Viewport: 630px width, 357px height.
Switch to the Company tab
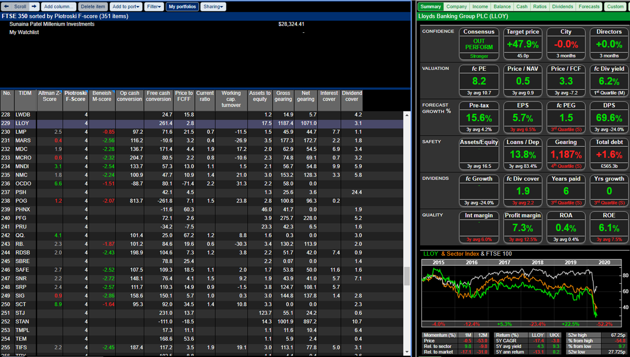click(x=457, y=6)
